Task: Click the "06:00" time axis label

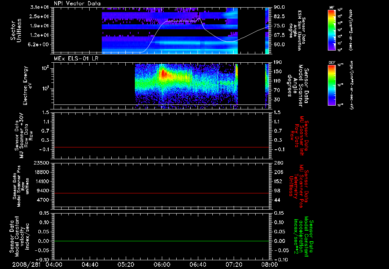Action: coord(162,264)
